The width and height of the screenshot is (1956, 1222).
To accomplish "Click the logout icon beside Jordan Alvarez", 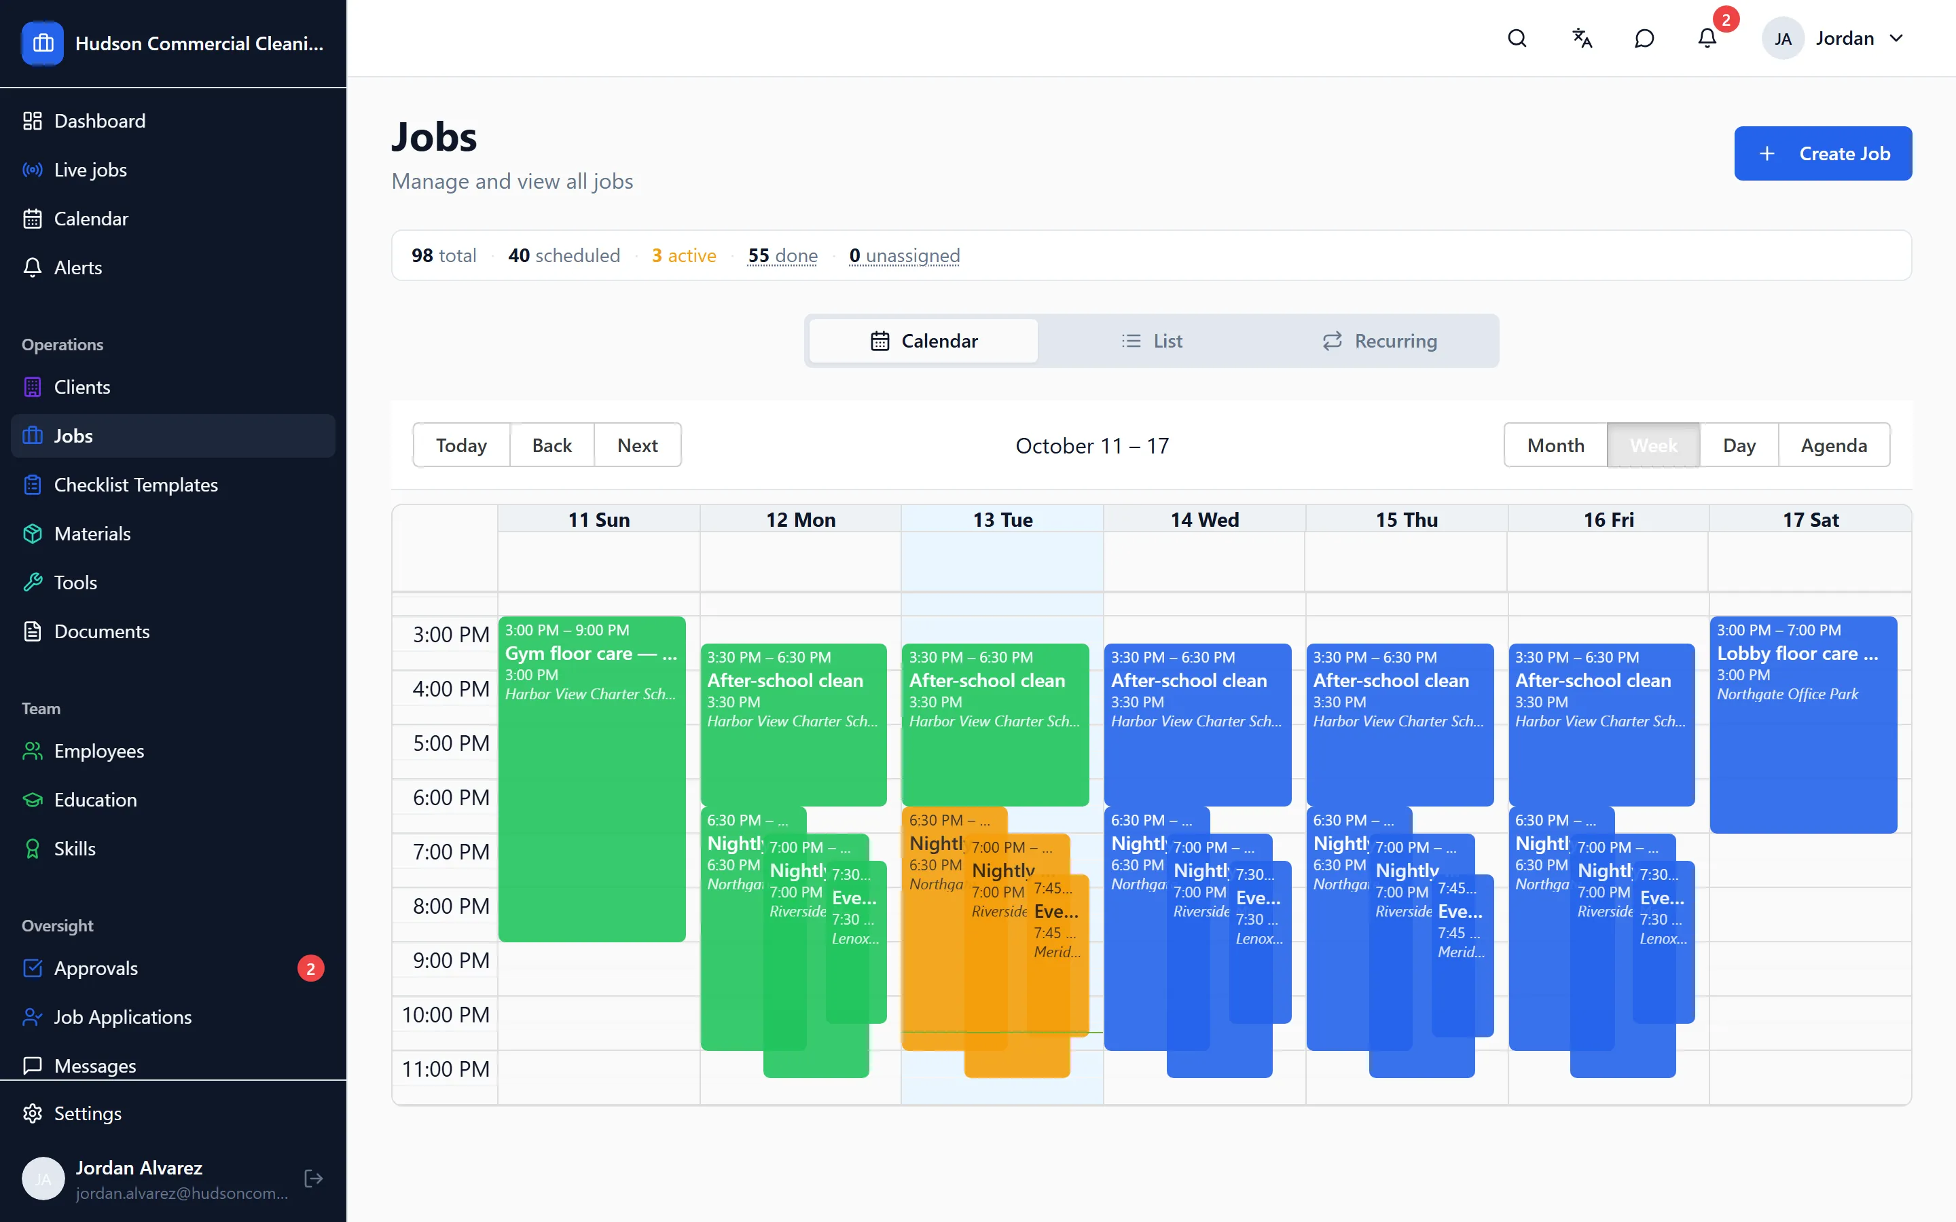I will pos(314,1179).
